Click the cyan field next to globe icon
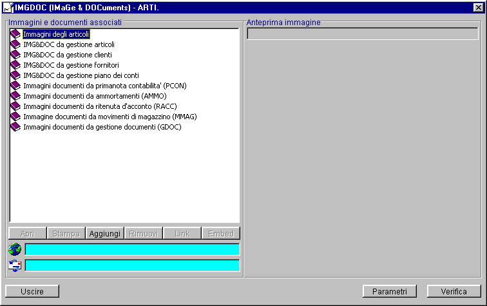The width and height of the screenshot is (487, 306). [x=132, y=249]
